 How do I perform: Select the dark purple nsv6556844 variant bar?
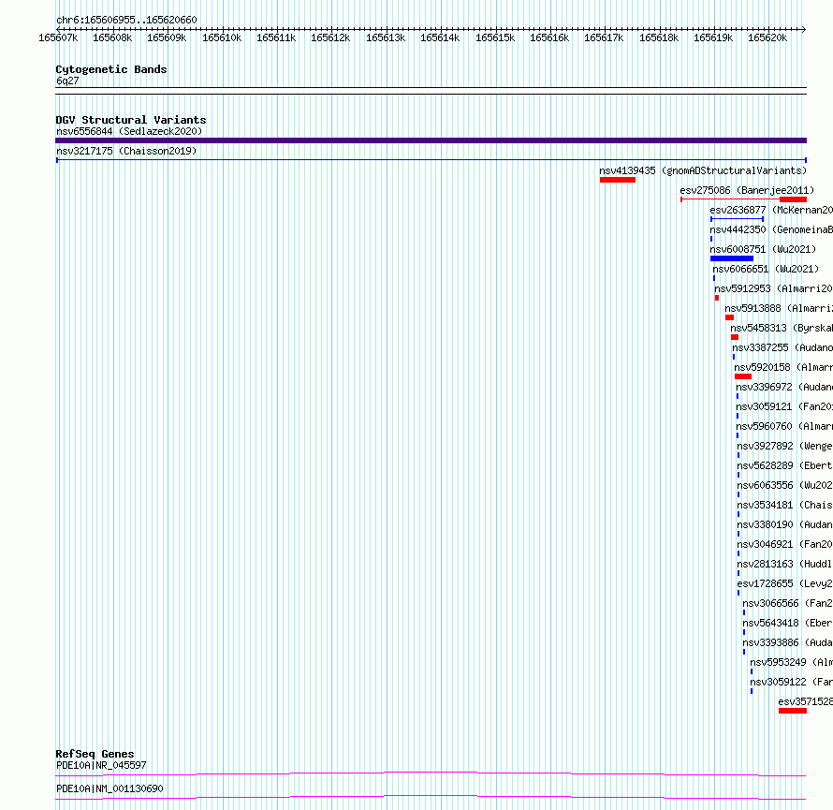point(431,140)
